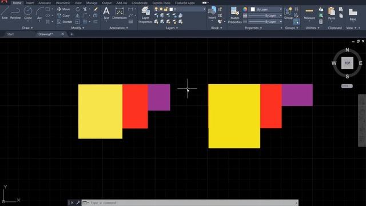Select the Polyline tool
This screenshot has width=366, height=206.
15,13
